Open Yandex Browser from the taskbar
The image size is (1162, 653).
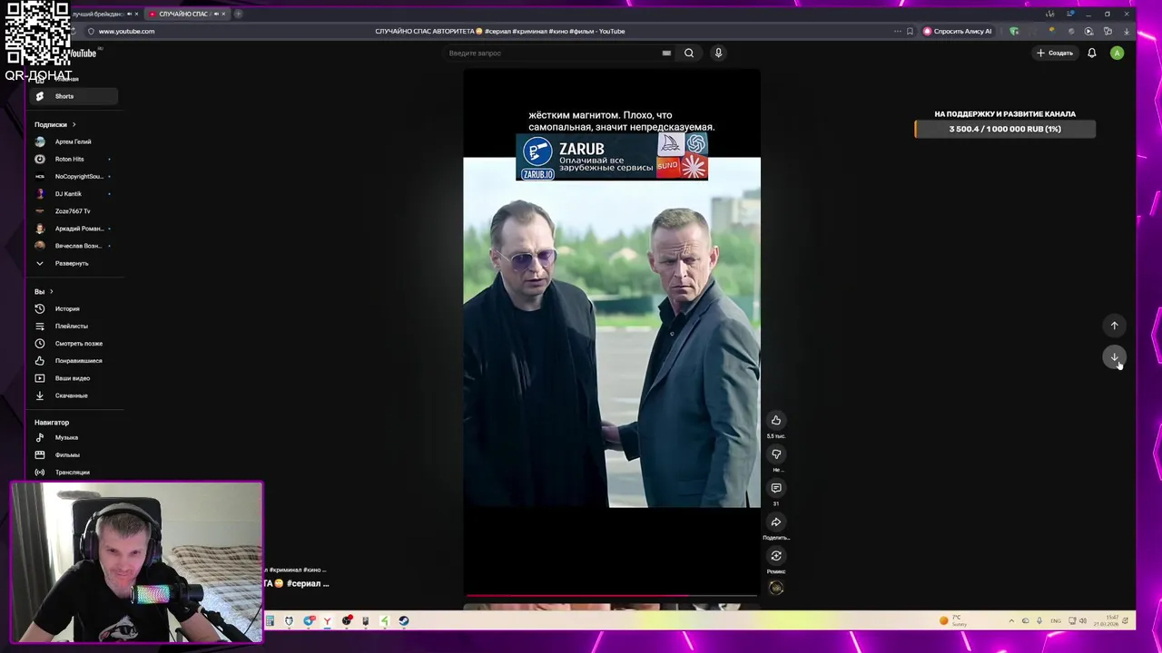pos(327,621)
